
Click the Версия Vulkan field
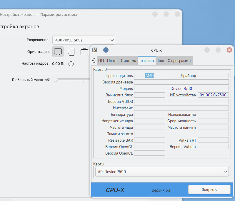coord(213,147)
